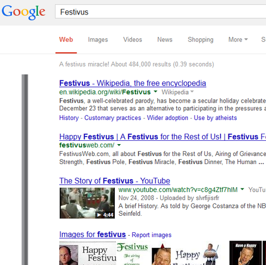
Task: Click the festivusweb.com/ URL text
Action: [x=87, y=145]
